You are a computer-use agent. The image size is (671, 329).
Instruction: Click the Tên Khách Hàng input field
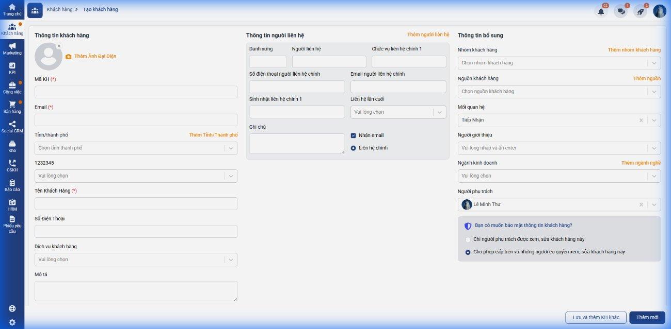coord(136,203)
